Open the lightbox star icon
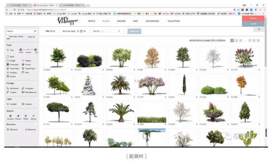This screenshot has height=161, width=274. pyautogui.click(x=259, y=29)
